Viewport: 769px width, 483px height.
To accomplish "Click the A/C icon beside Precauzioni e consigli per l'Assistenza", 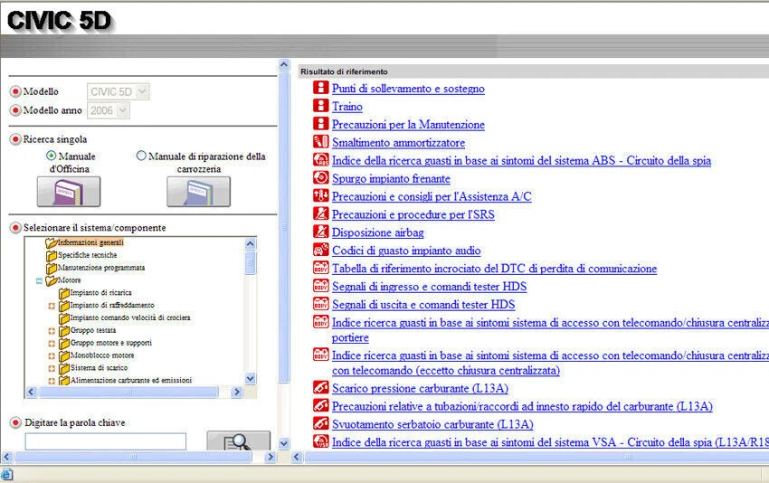I will [x=321, y=195].
